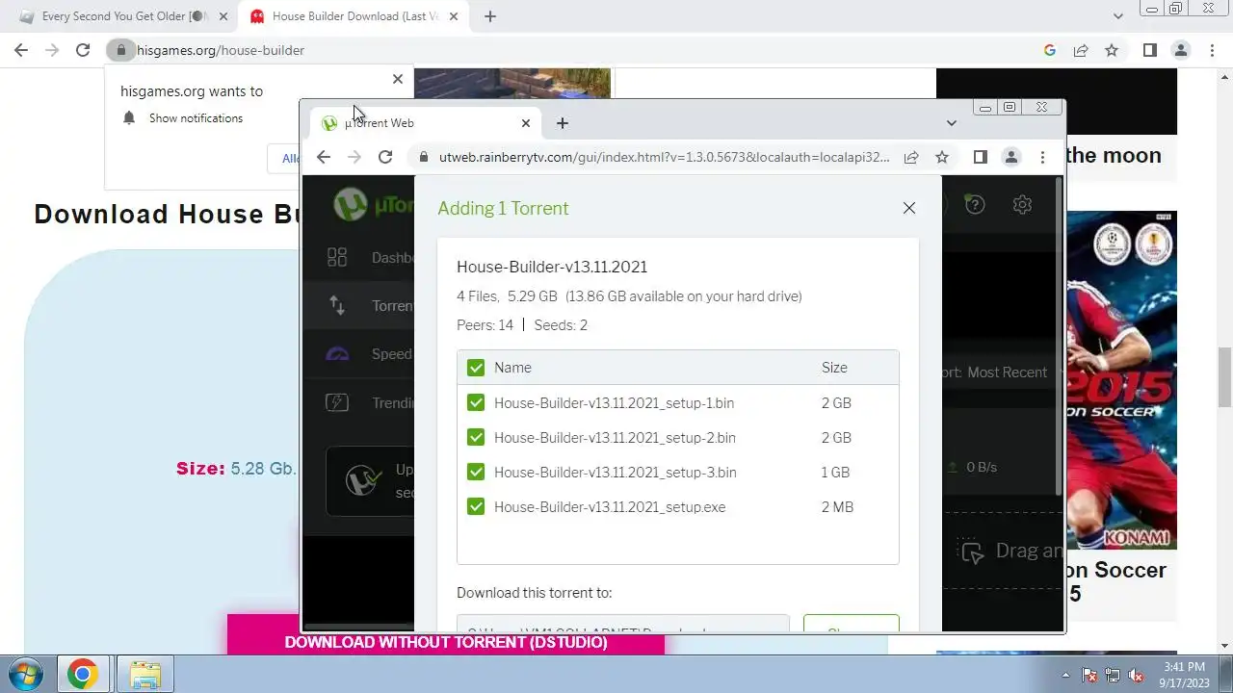
Task: Click hisgames.org site info lock icon
Action: (120, 50)
